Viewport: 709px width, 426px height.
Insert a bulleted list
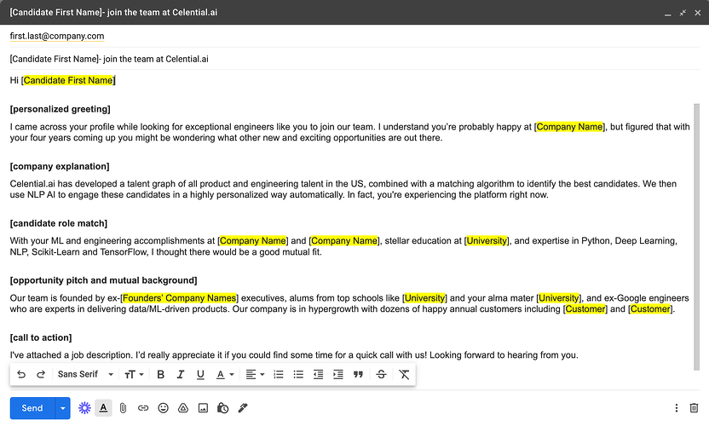(x=298, y=374)
